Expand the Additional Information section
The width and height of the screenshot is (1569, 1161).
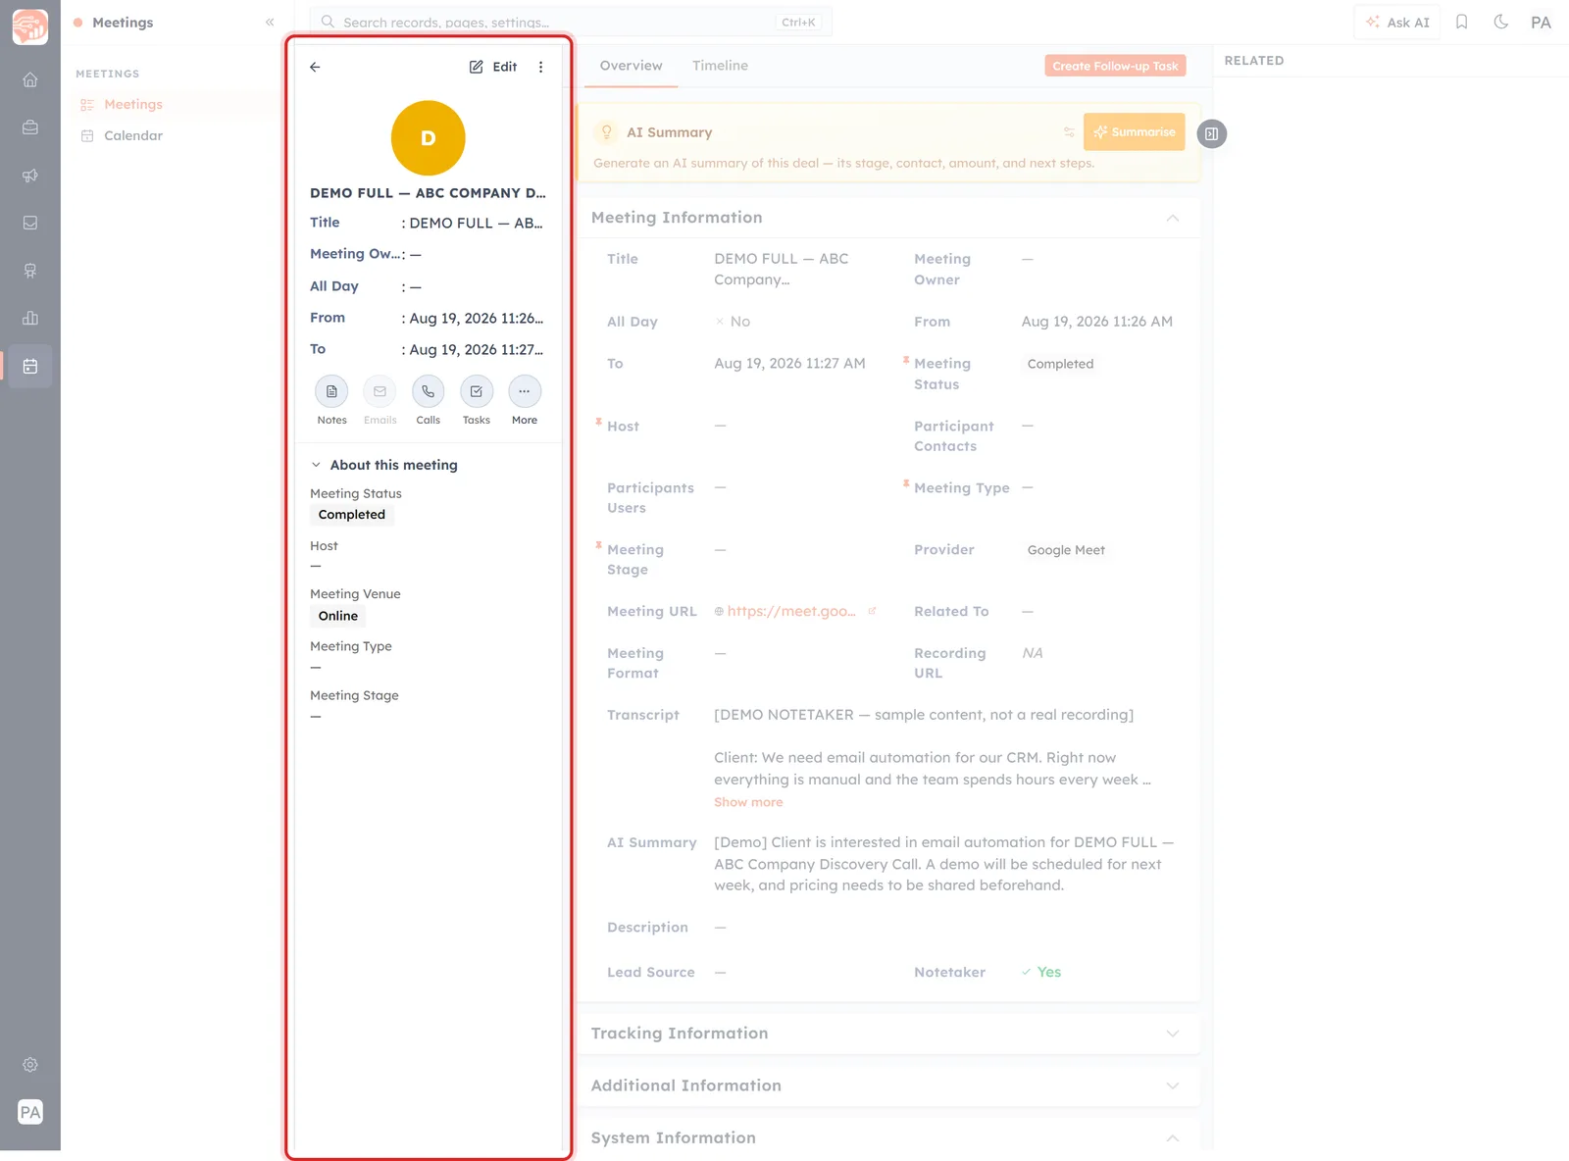point(1172,1085)
